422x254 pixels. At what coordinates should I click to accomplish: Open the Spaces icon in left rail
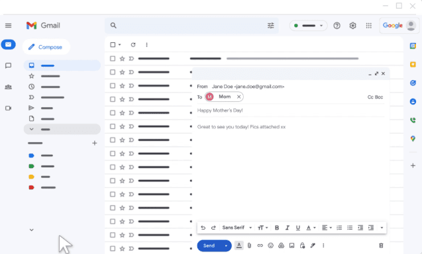tap(9, 87)
